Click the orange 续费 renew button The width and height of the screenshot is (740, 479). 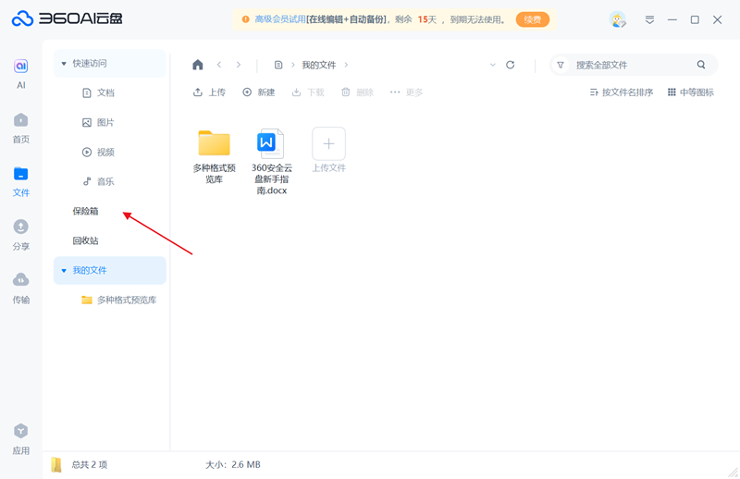pyautogui.click(x=533, y=19)
